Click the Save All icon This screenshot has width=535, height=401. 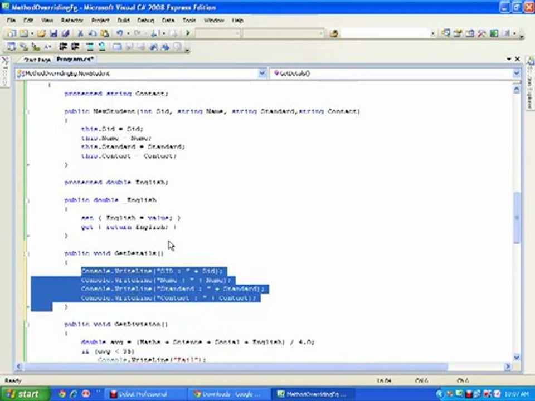(66, 33)
